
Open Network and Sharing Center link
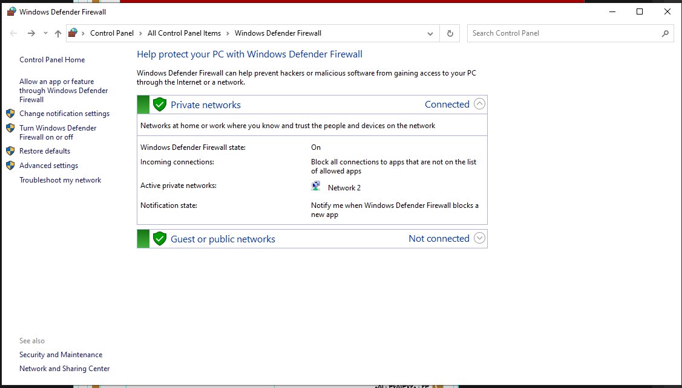[x=64, y=369]
